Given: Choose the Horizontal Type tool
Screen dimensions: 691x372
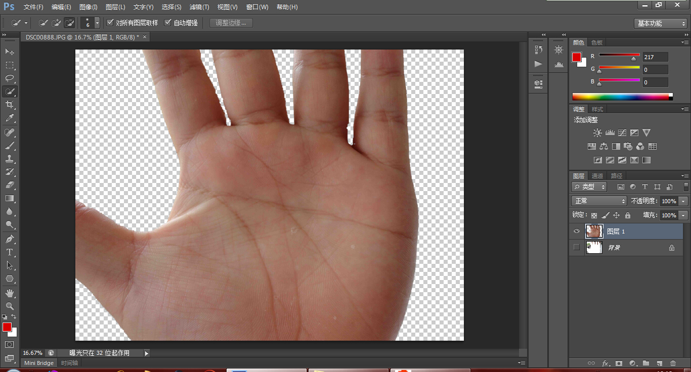Looking at the screenshot, I should [x=10, y=252].
